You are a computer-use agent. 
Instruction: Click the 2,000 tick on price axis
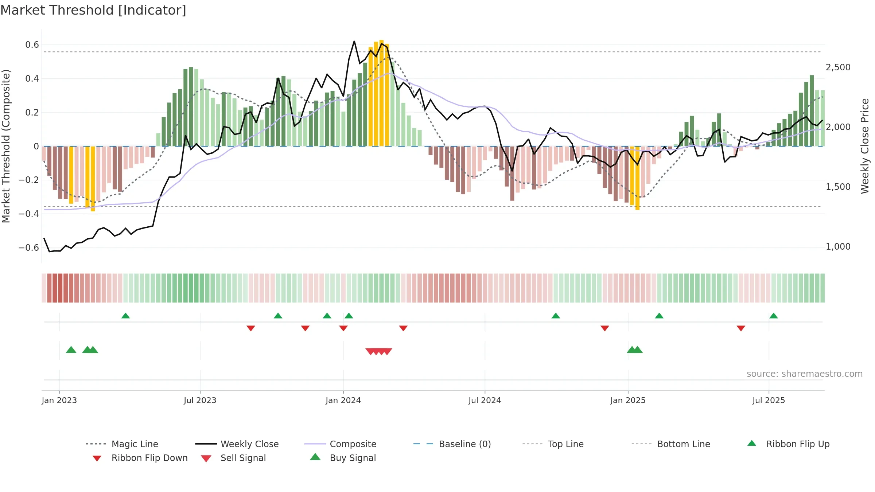click(x=838, y=127)
